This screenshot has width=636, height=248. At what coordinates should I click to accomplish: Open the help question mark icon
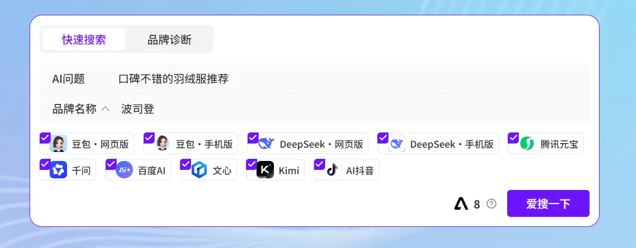[x=491, y=204]
